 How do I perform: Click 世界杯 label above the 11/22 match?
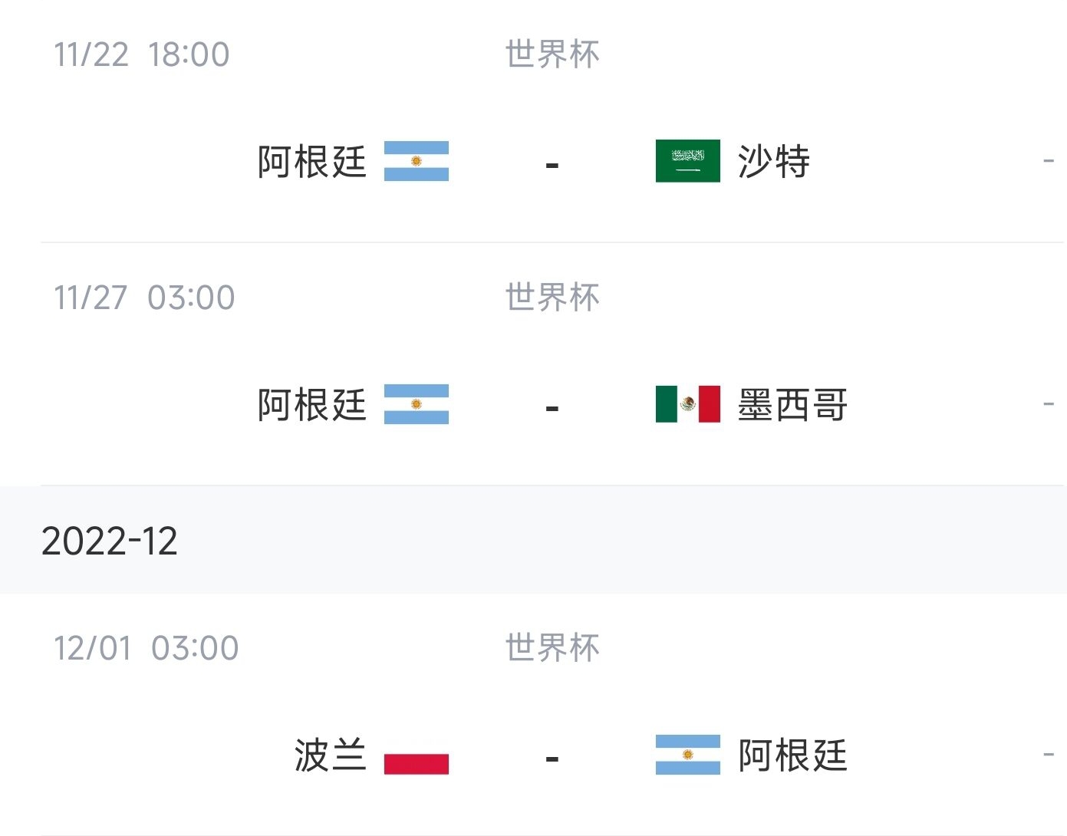[552, 54]
